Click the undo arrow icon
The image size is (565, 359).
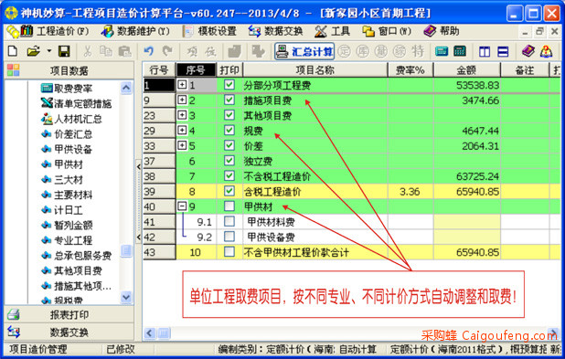[148, 51]
